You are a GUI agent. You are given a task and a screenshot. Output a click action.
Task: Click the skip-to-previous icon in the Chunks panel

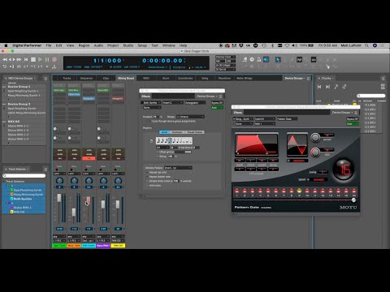tap(319, 87)
